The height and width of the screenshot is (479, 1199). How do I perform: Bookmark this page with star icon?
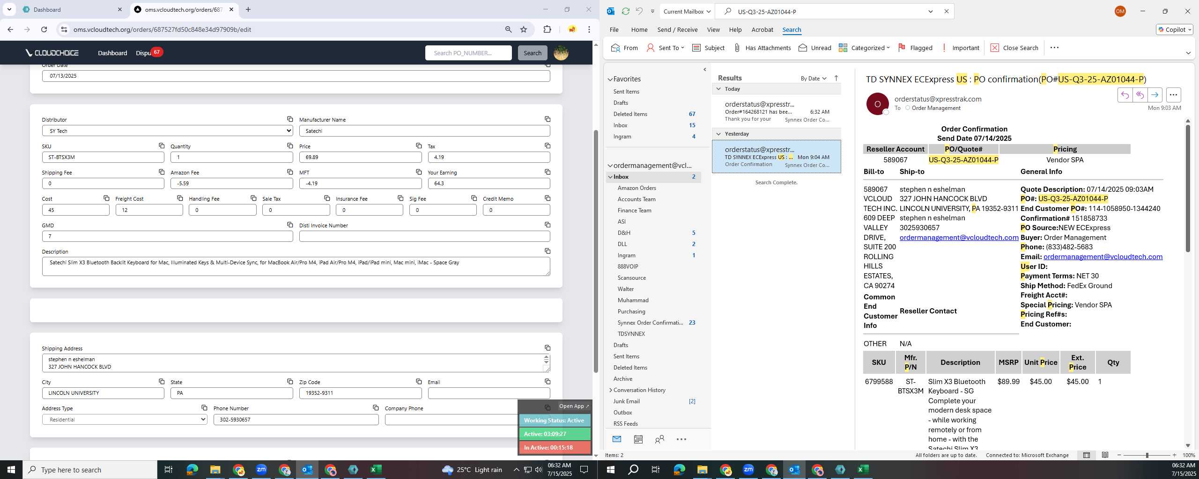click(x=524, y=29)
